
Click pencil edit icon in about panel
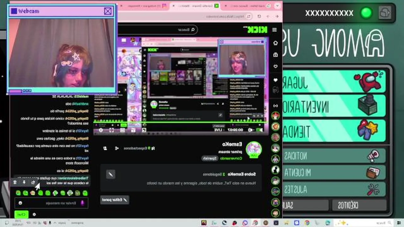[110, 174]
